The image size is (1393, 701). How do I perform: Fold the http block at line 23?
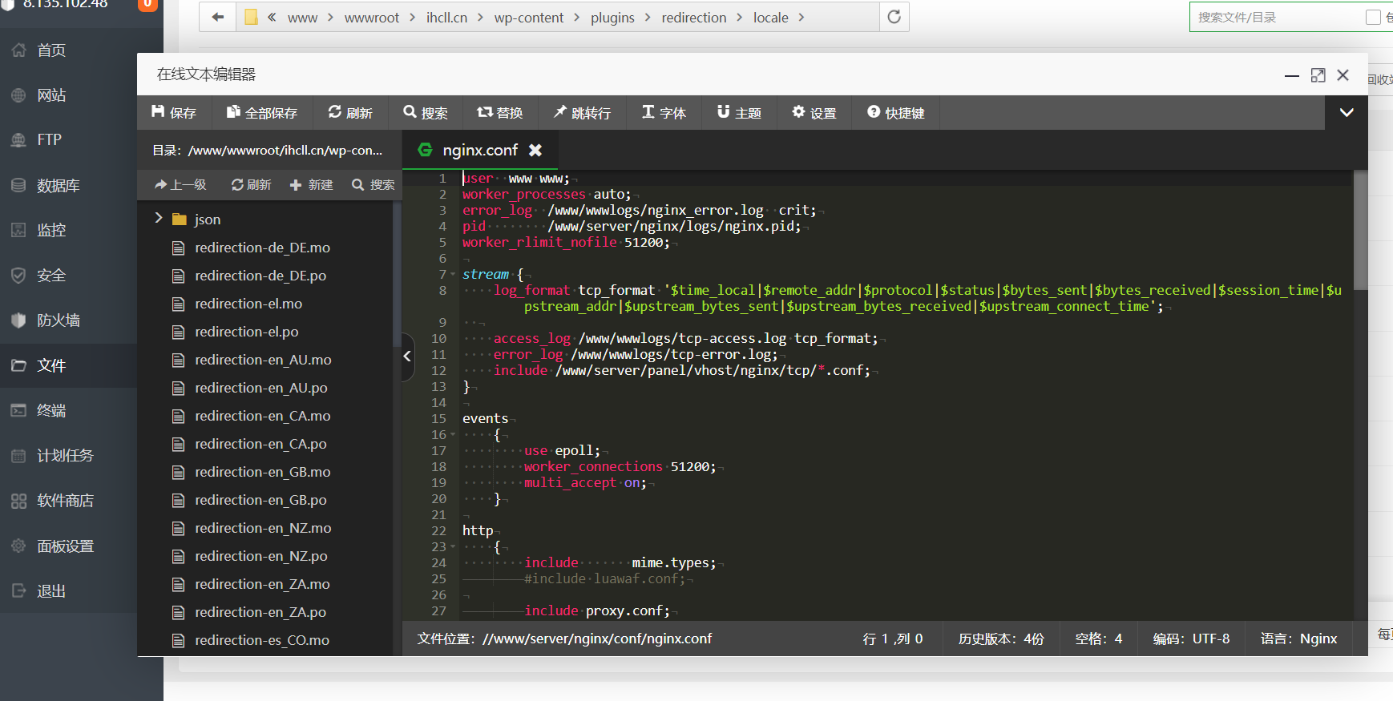pos(453,547)
